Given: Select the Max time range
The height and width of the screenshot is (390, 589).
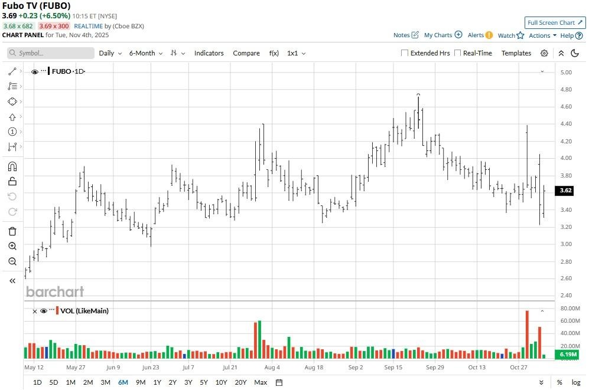Looking at the screenshot, I should (x=261, y=382).
